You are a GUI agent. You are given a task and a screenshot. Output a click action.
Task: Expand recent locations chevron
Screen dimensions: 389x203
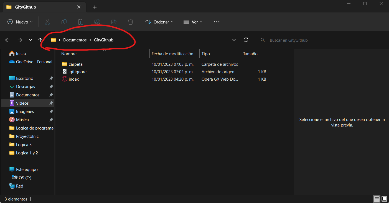pyautogui.click(x=30, y=40)
